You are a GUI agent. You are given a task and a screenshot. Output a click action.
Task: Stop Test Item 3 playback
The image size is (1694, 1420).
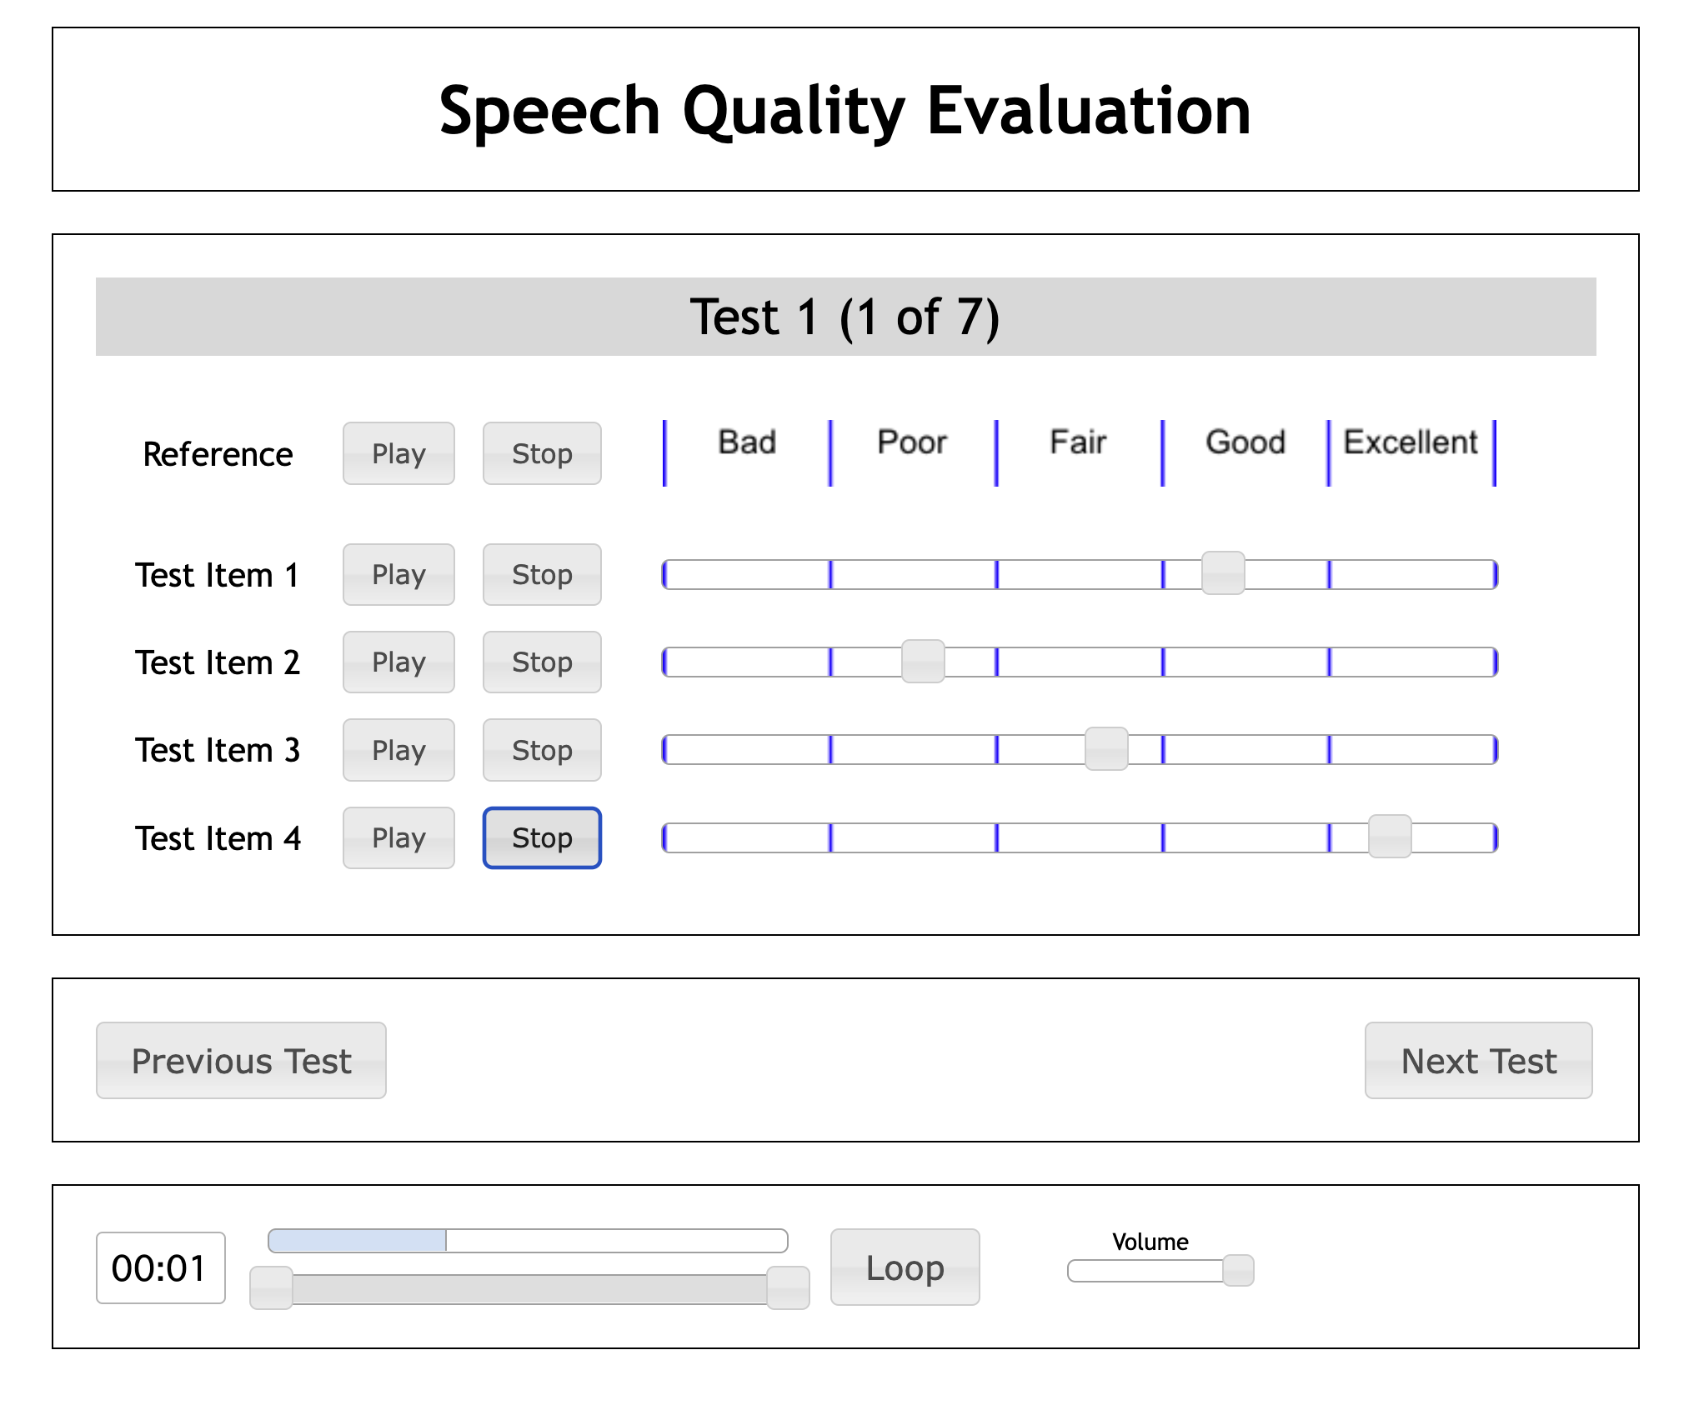[x=542, y=750]
